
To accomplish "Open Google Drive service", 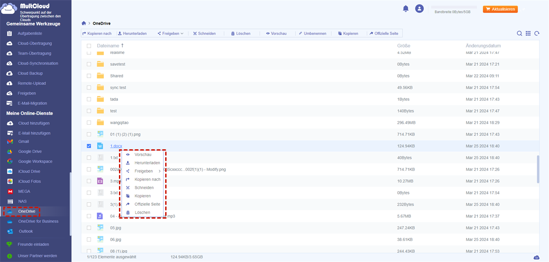I will coord(30,152).
